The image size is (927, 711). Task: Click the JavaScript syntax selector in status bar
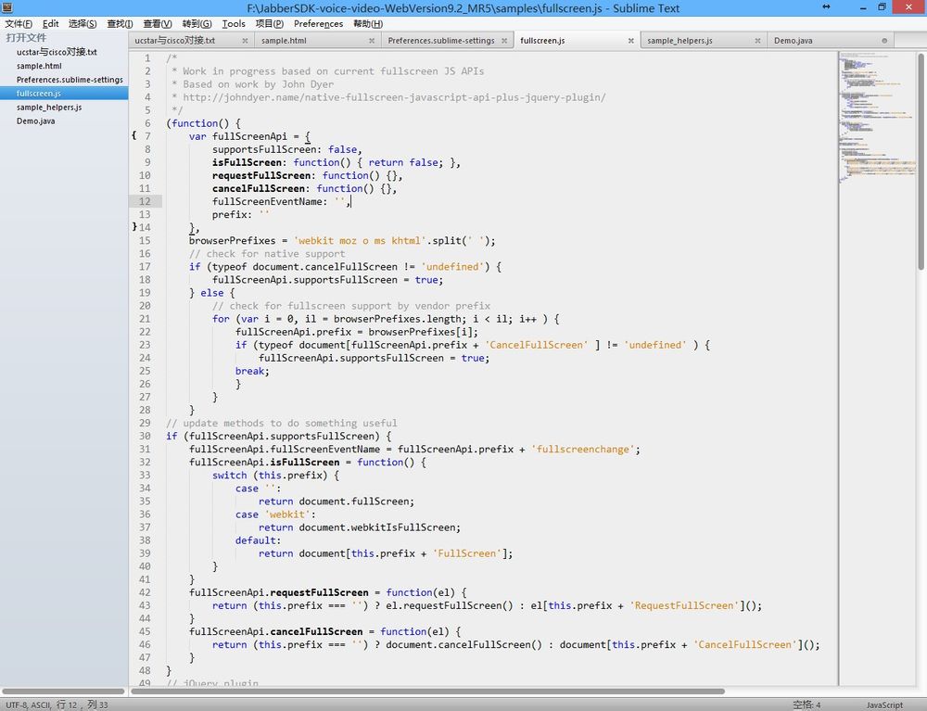[884, 705]
